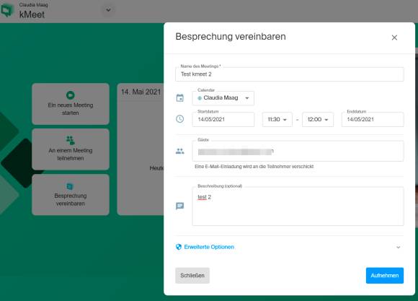Click the calendar icon beside Calendar field
Viewport: 418px width, 301px height.
180,98
